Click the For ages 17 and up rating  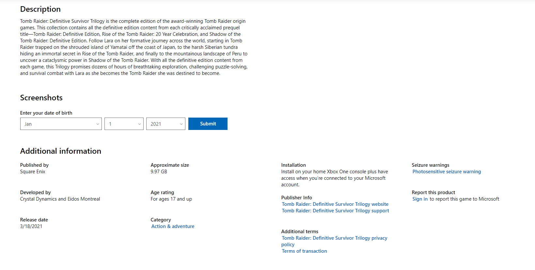[171, 199]
